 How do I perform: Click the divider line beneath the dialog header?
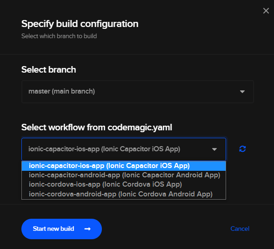click(137, 54)
